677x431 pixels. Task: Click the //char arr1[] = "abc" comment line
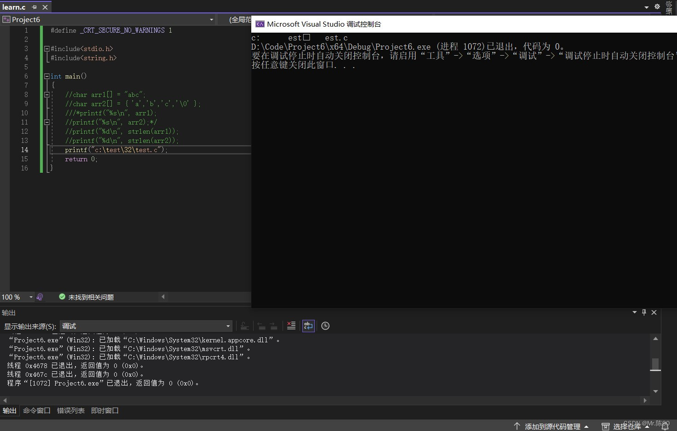pyautogui.click(x=105, y=95)
